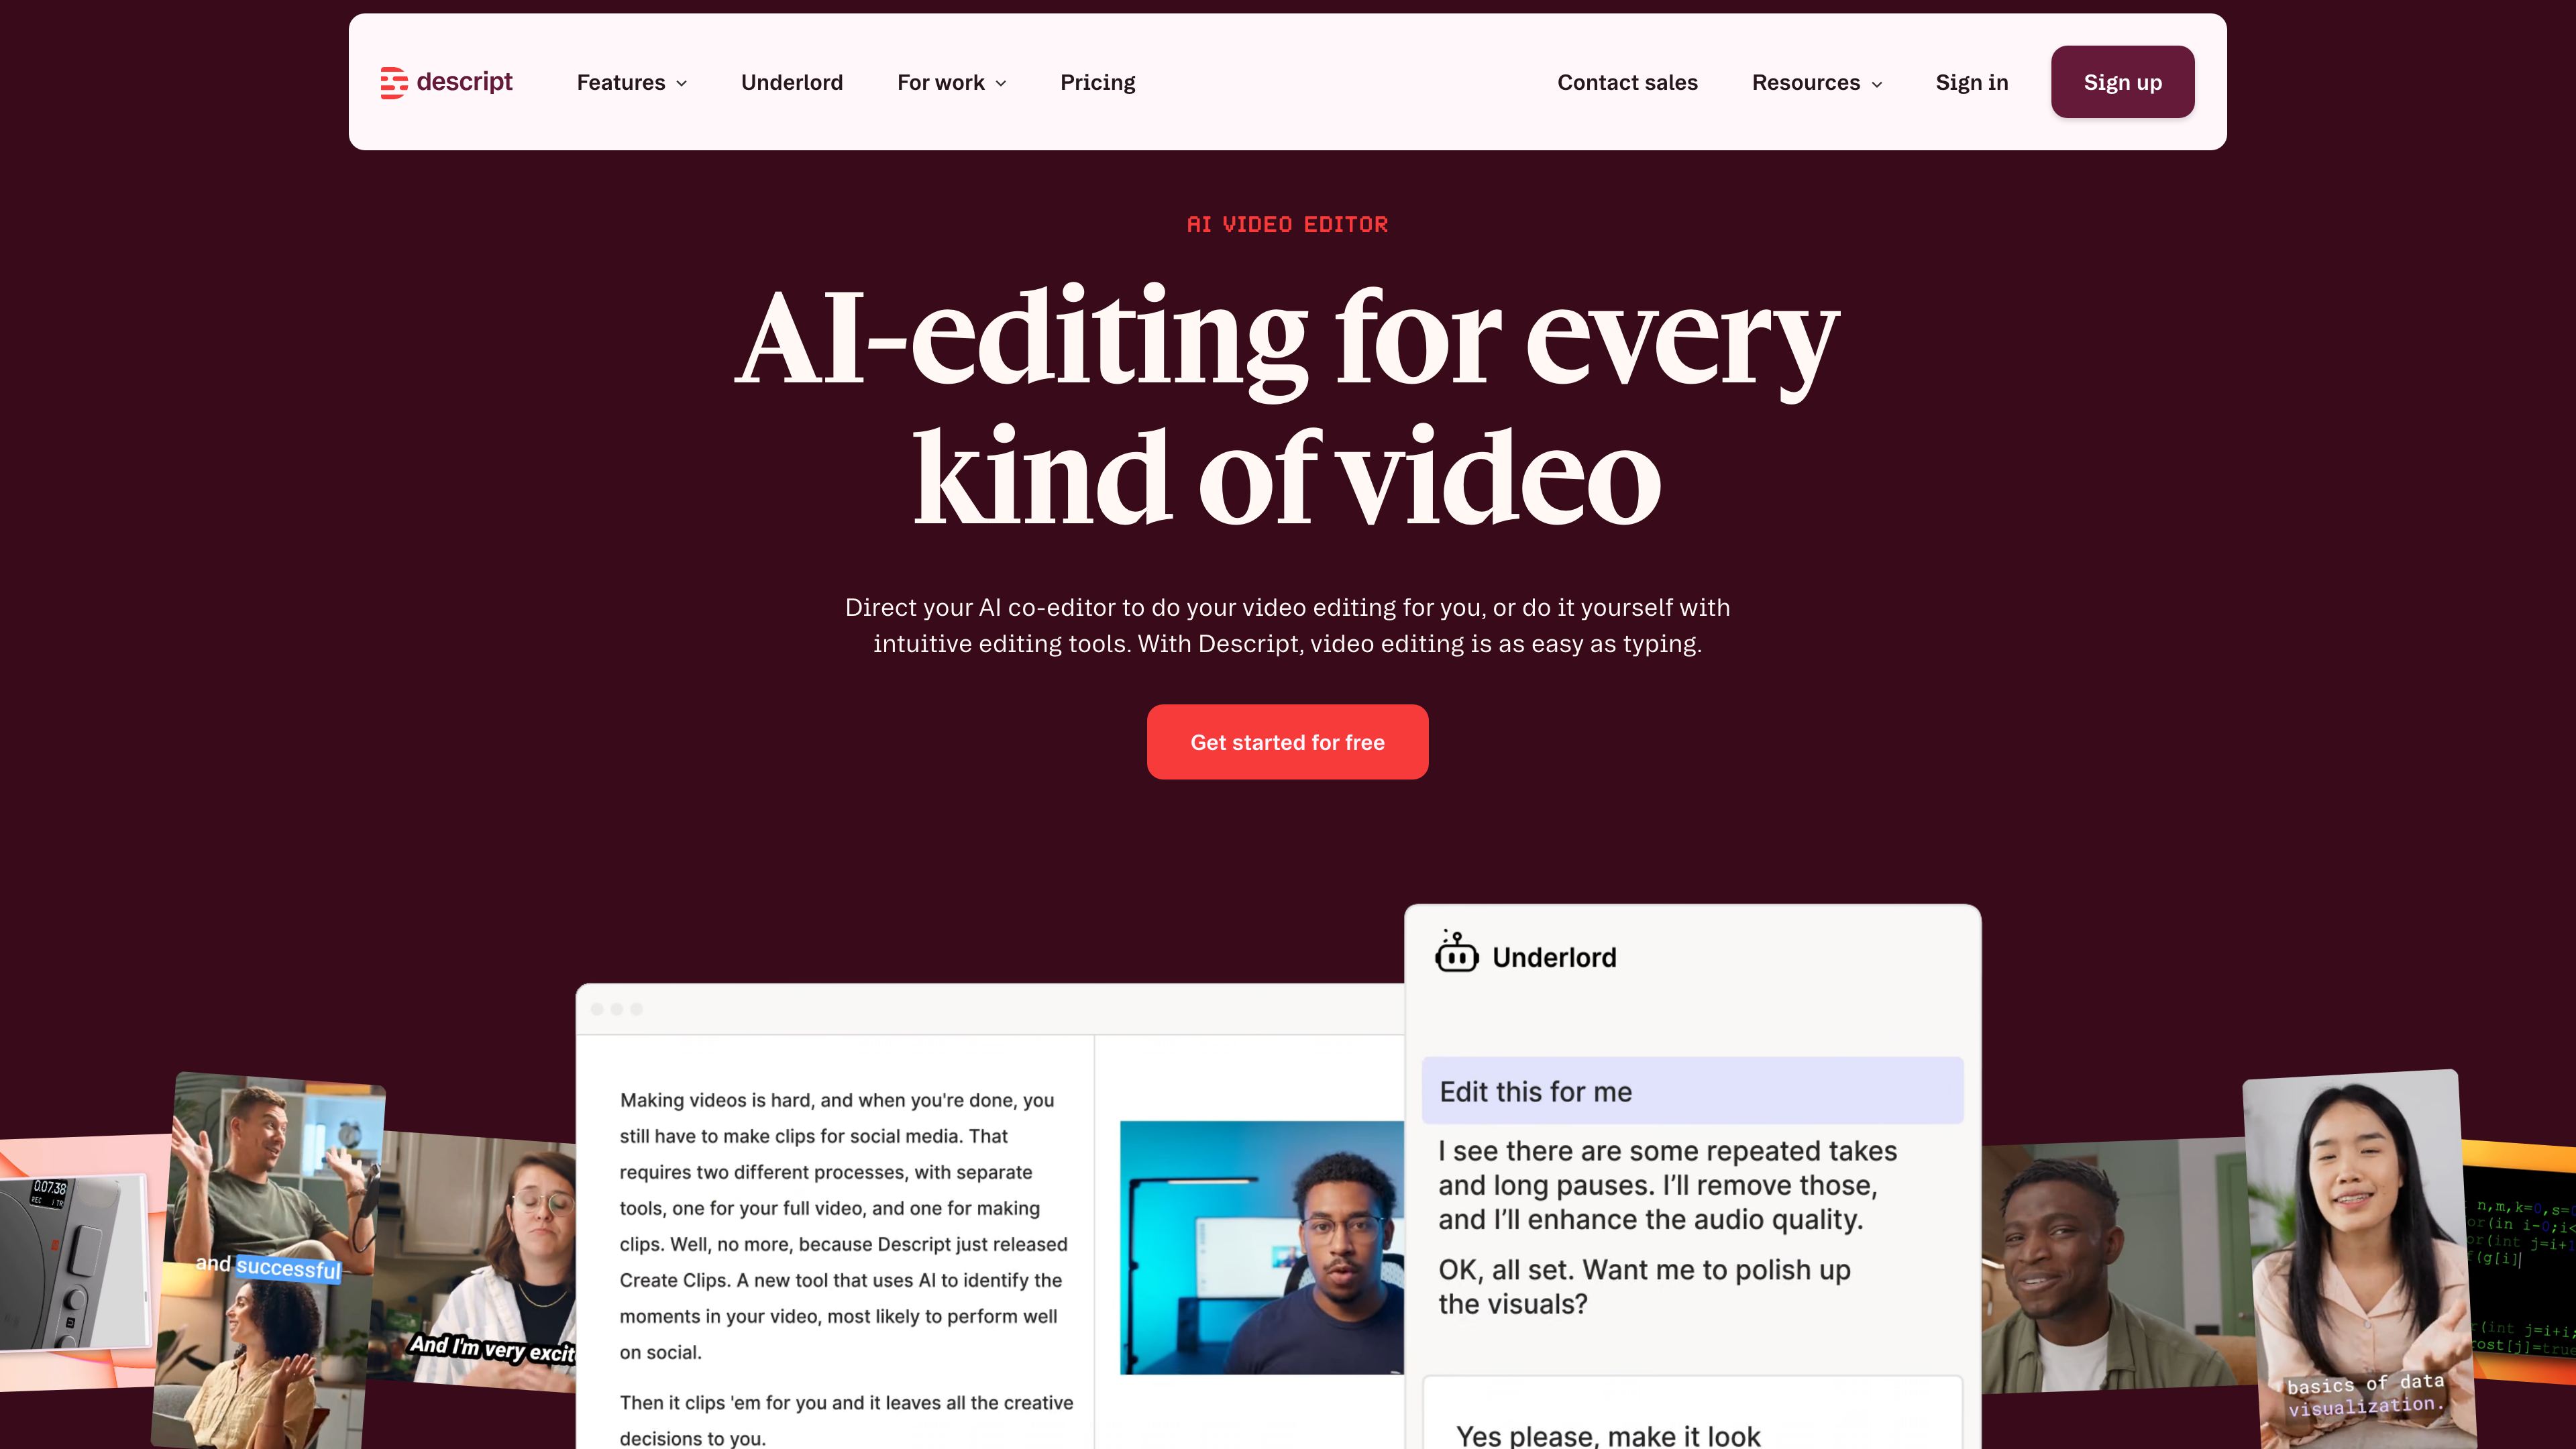Open the Pricing page
The height and width of the screenshot is (1449, 2576).
1097,82
